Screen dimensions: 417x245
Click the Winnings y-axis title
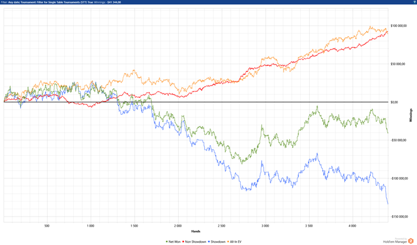point(411,115)
